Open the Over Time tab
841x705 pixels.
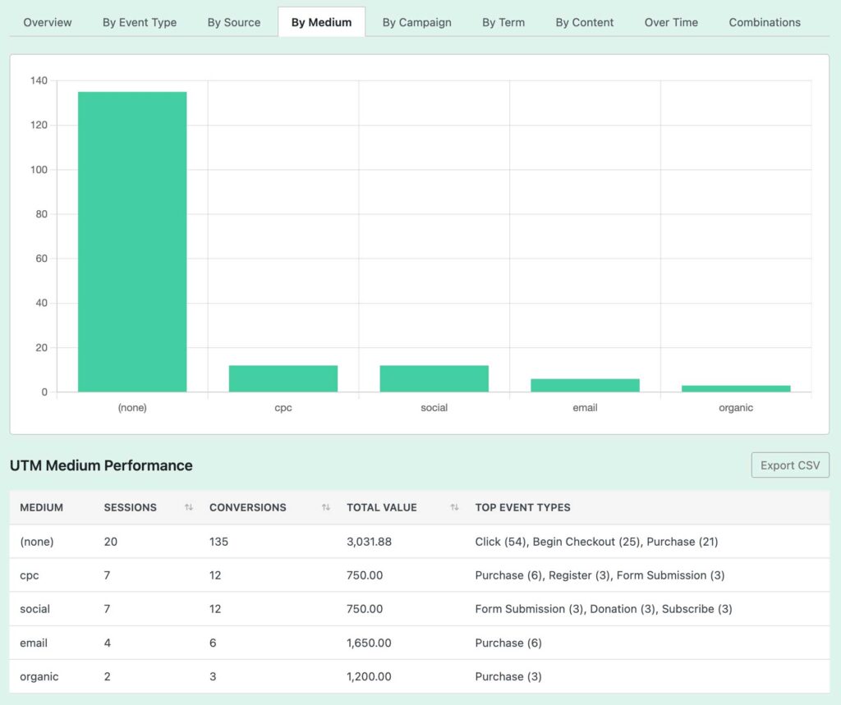click(671, 22)
